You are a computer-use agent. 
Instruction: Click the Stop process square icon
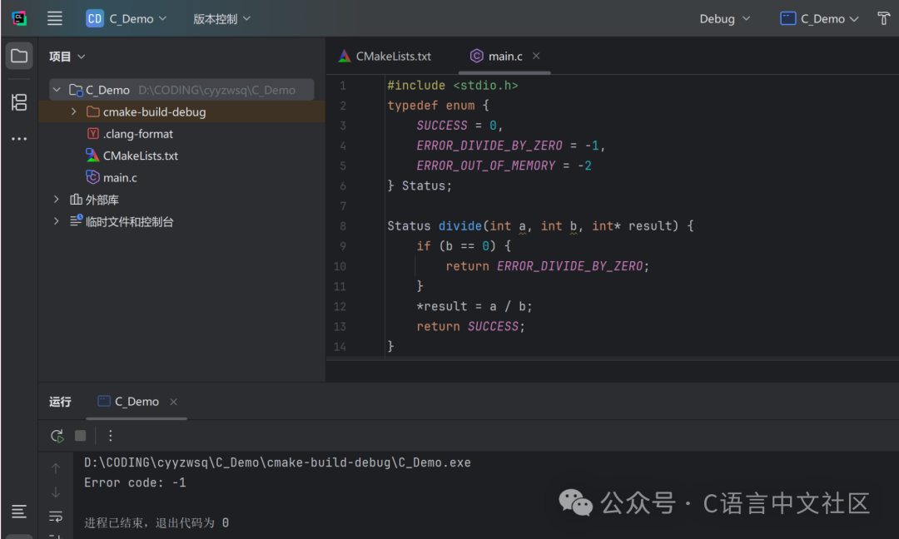(80, 436)
